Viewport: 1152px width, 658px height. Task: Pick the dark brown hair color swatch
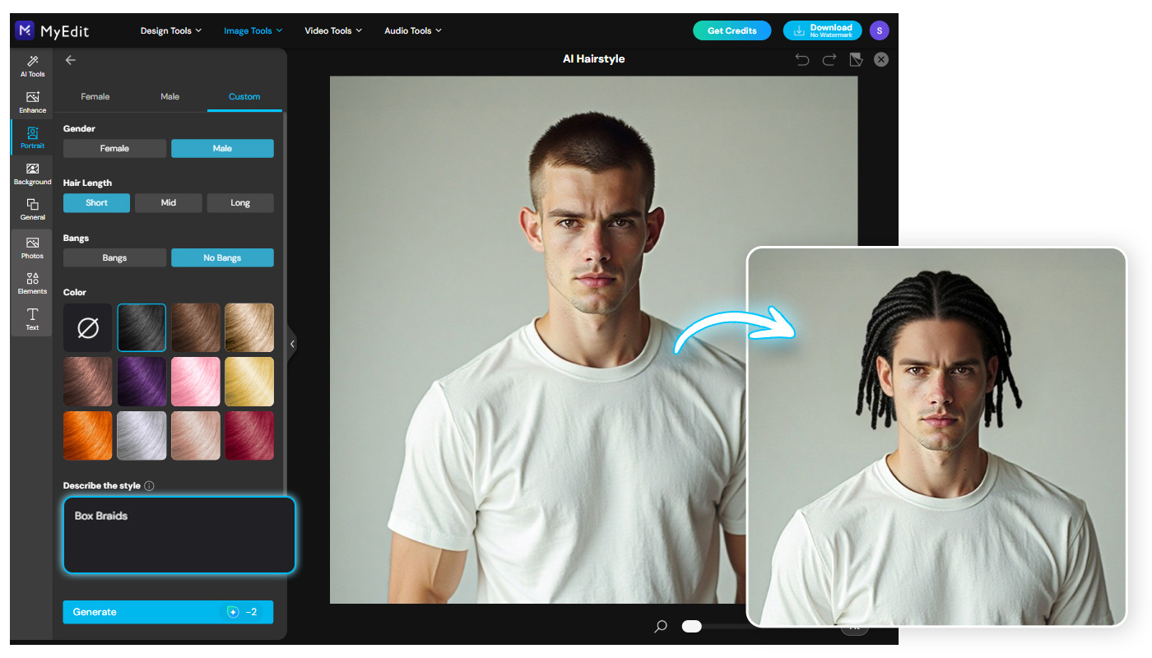pos(196,328)
